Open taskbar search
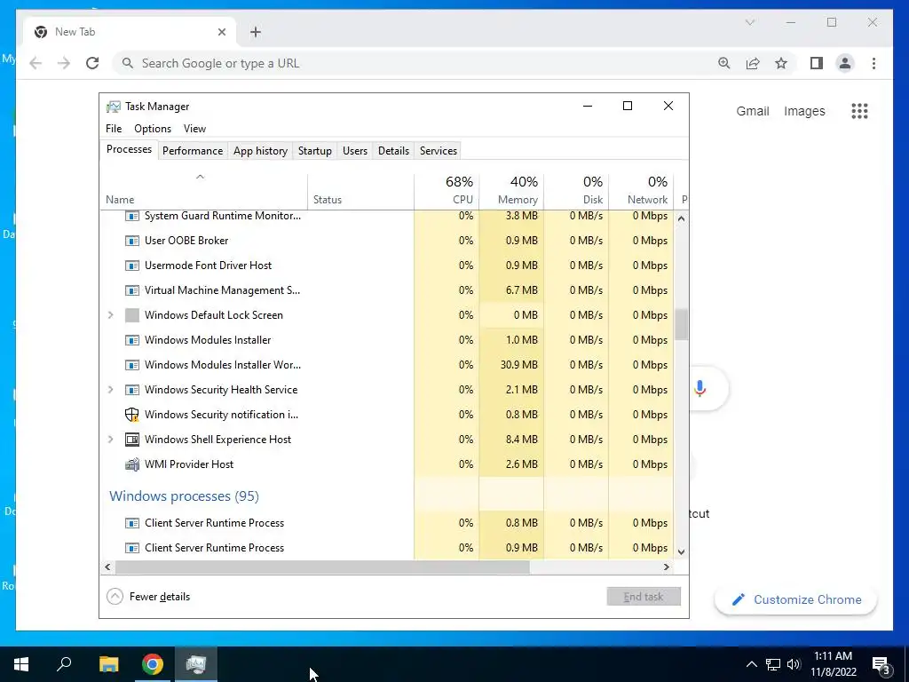The image size is (909, 682). [64, 664]
